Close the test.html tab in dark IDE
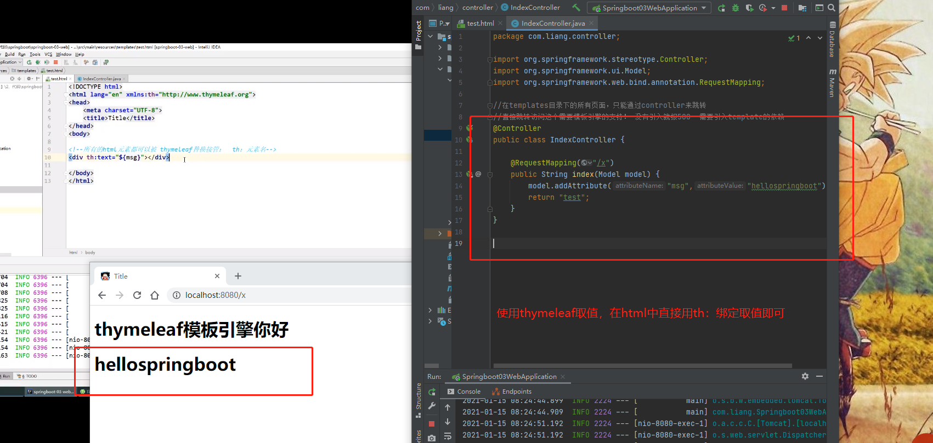 click(x=500, y=23)
